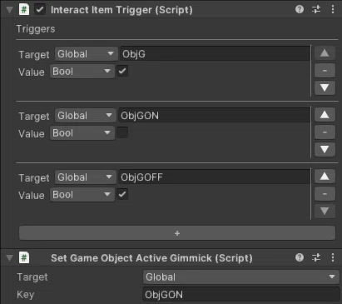Click the Key field containing ObjGON

[x=240, y=295]
